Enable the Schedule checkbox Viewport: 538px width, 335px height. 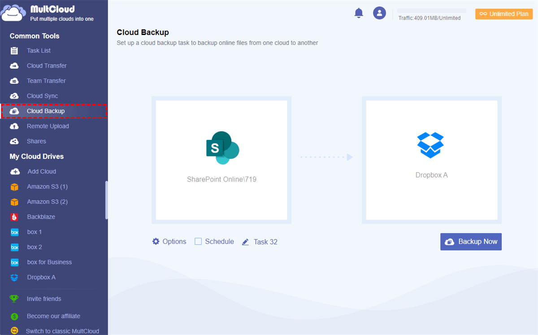(x=198, y=241)
